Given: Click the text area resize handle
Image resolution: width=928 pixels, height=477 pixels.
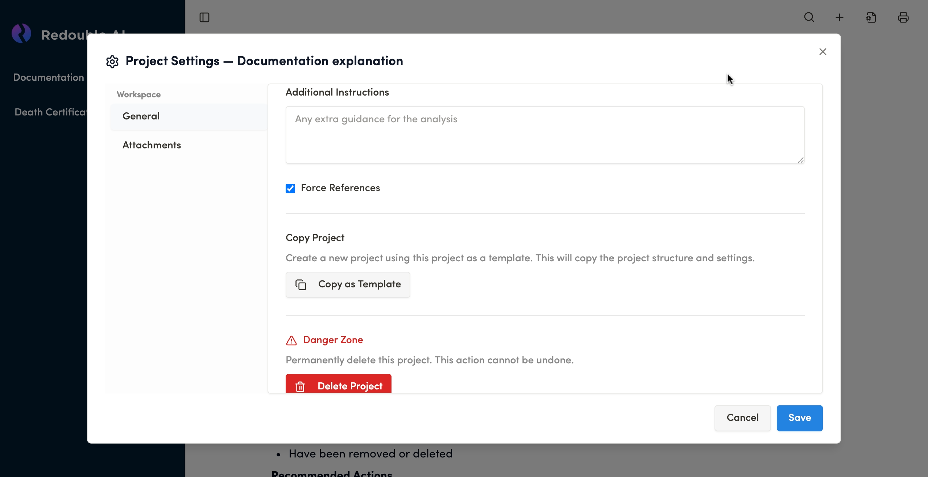Looking at the screenshot, I should pos(800,160).
